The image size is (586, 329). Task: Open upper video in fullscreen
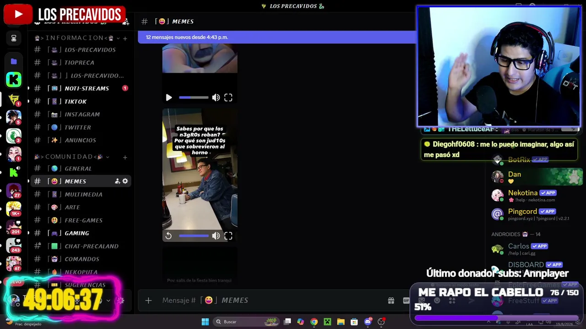(x=228, y=97)
